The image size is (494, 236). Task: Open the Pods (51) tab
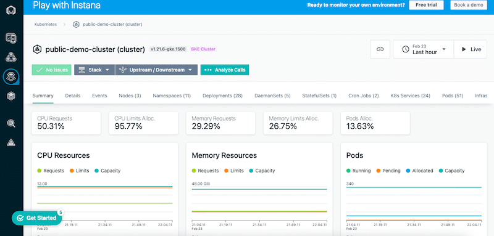(453, 96)
